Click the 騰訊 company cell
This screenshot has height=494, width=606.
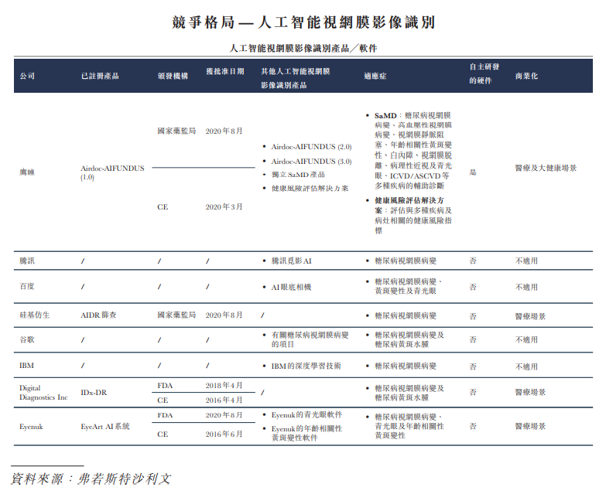[x=27, y=261]
